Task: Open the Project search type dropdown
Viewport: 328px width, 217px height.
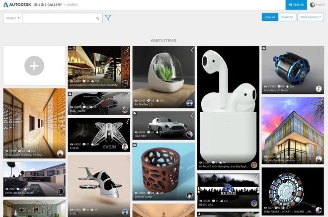Action: click(x=13, y=18)
